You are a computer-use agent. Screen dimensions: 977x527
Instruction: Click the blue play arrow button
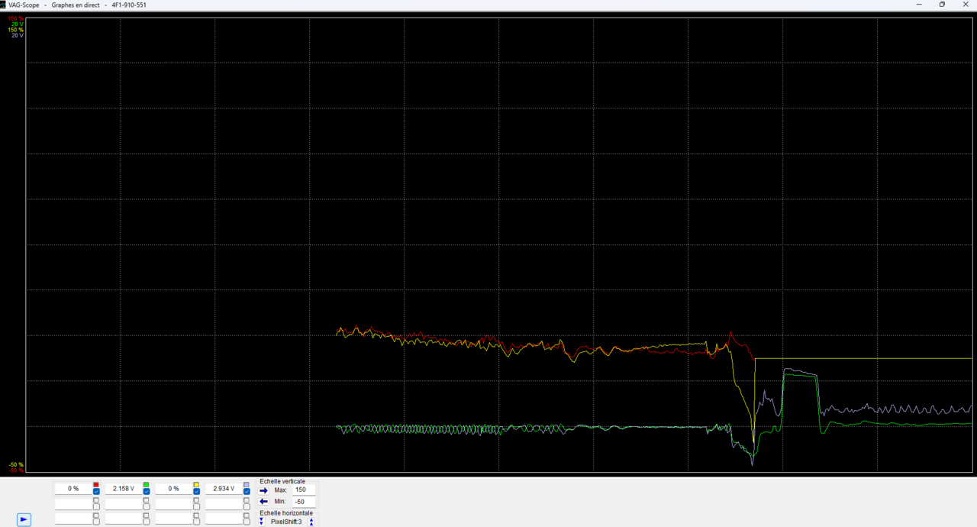point(24,519)
